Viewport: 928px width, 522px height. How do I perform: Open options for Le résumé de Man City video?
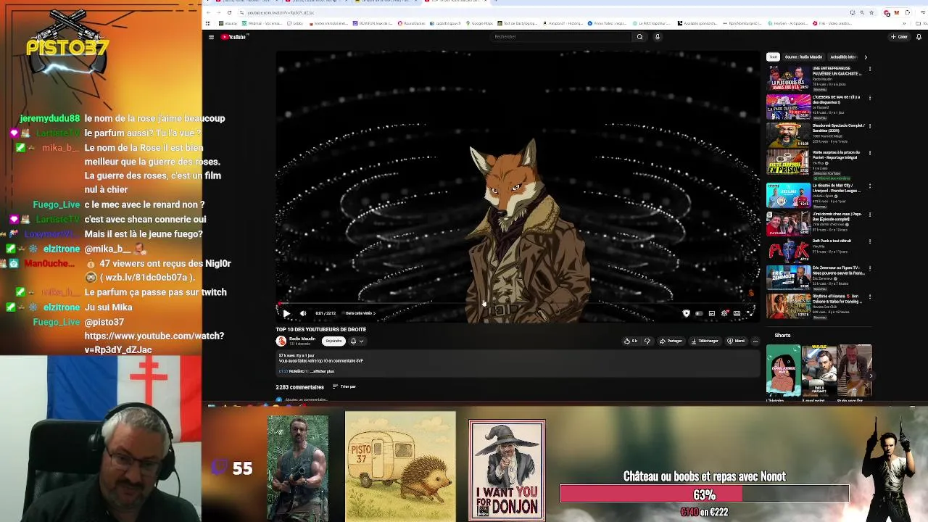869,186
